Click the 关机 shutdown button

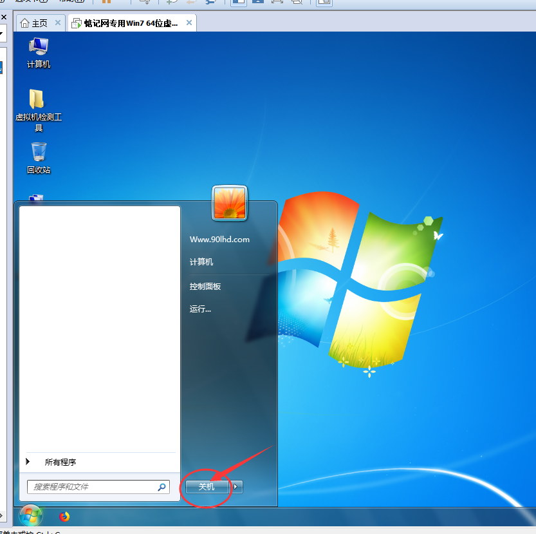207,487
